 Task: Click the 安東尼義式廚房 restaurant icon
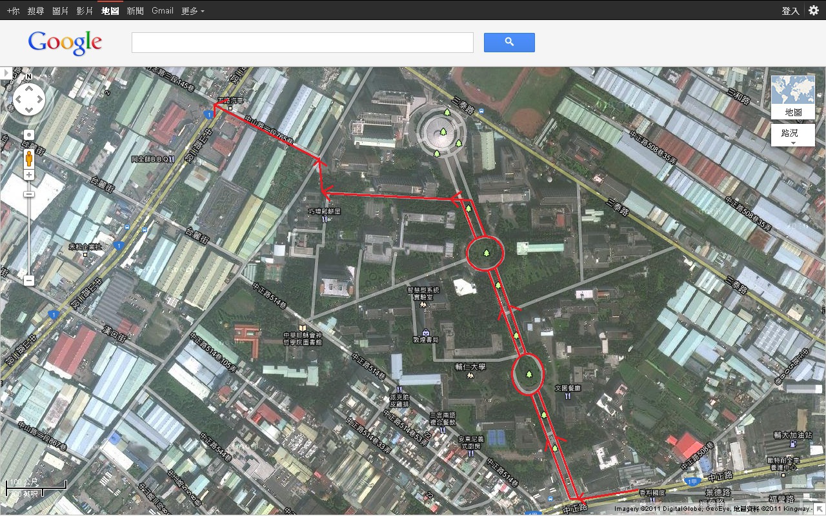tap(470, 453)
